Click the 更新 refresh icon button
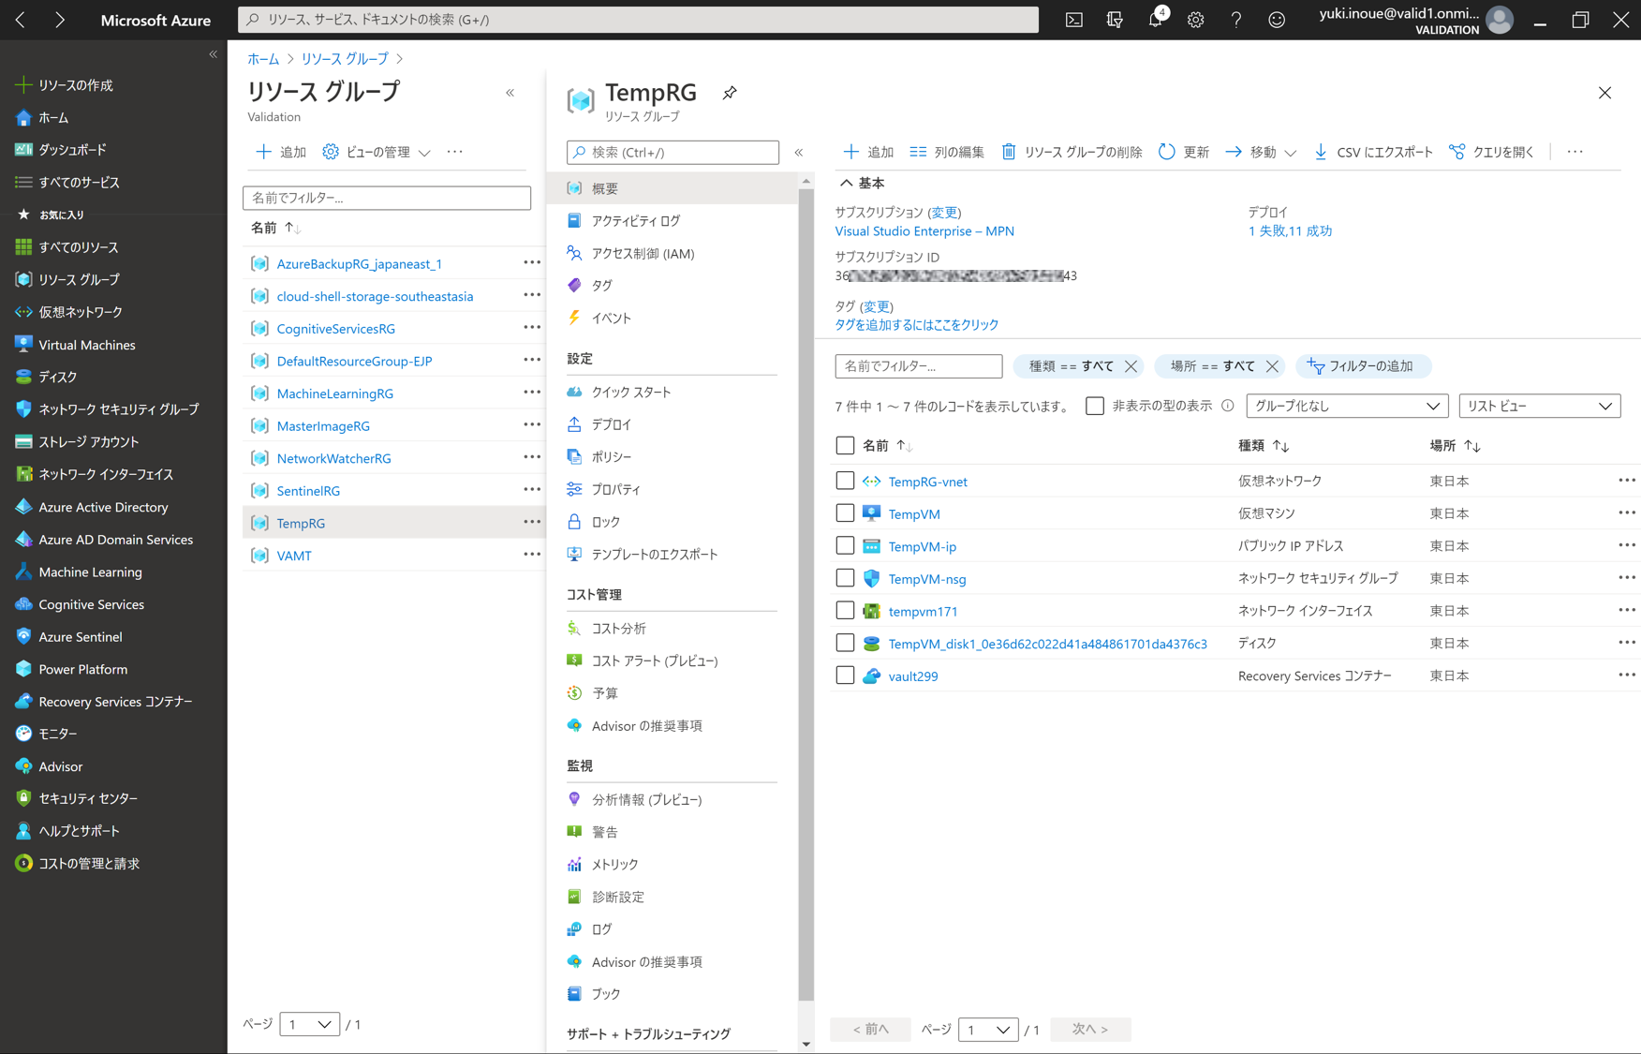The height and width of the screenshot is (1054, 1641). (1184, 152)
